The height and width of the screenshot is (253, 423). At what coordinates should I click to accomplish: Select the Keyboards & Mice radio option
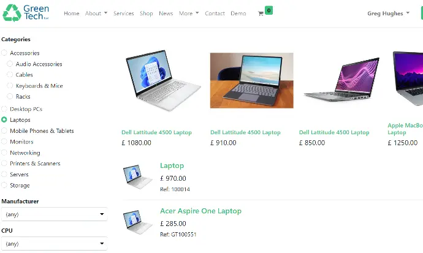click(10, 86)
